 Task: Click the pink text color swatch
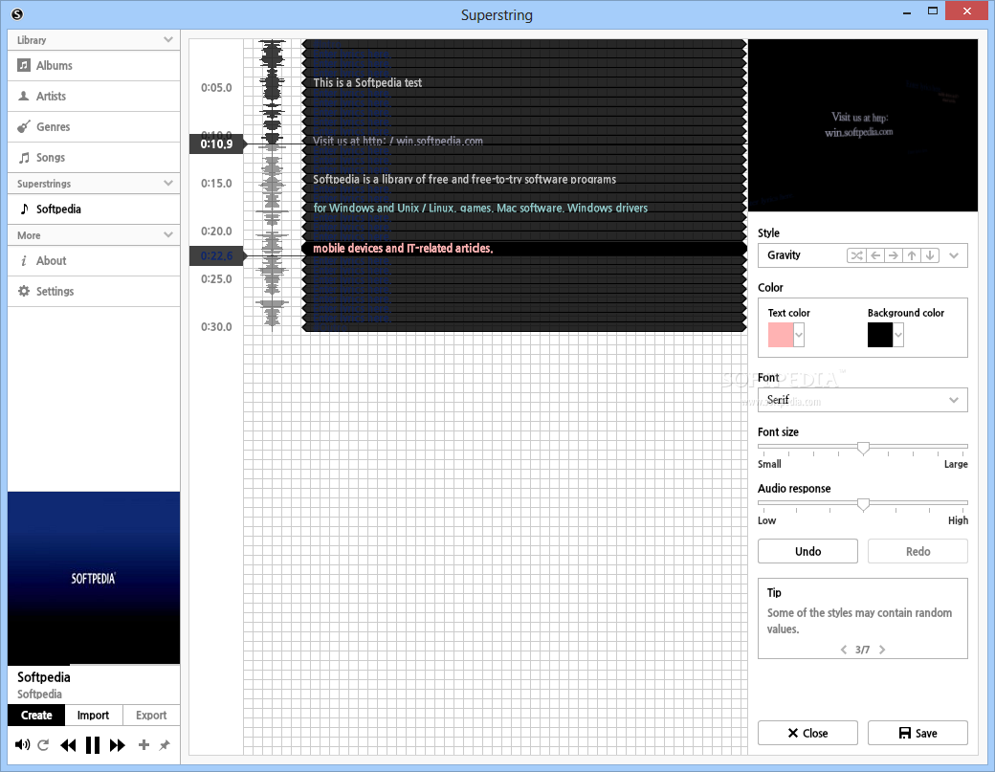coord(781,335)
